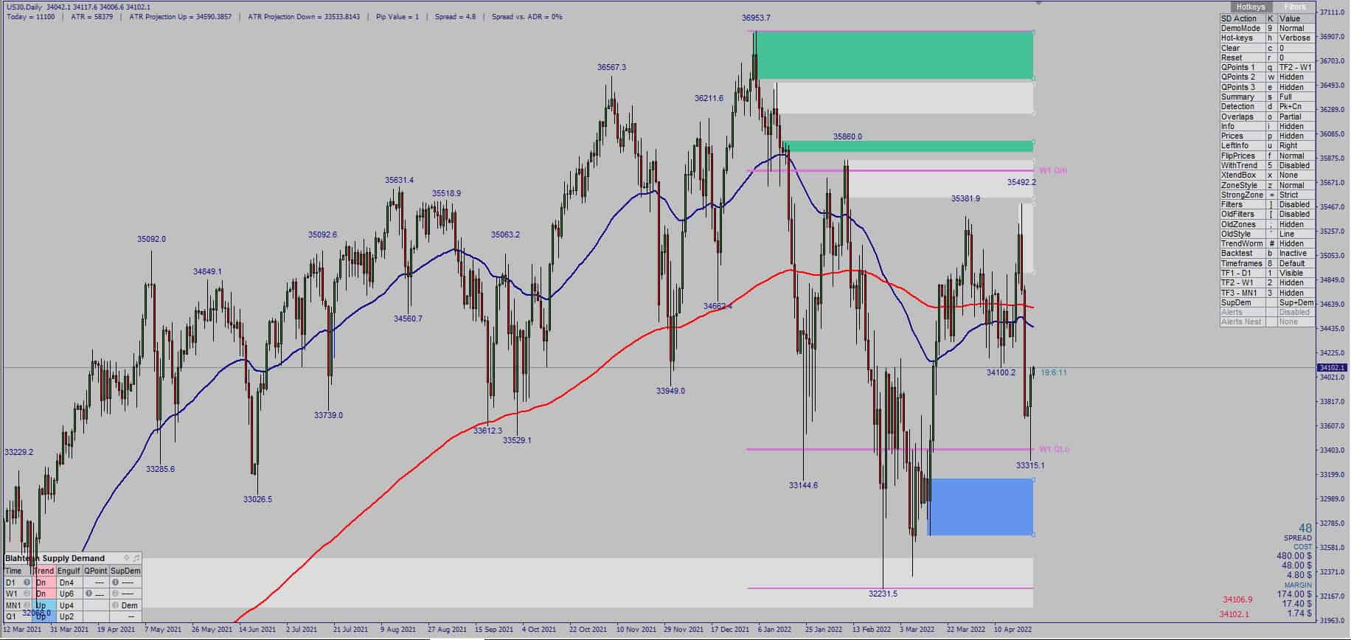Click the round icon in W1 SupDem cell

click(116, 594)
